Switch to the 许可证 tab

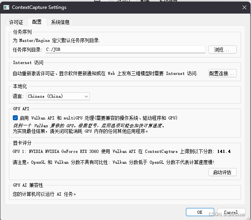[16, 22]
